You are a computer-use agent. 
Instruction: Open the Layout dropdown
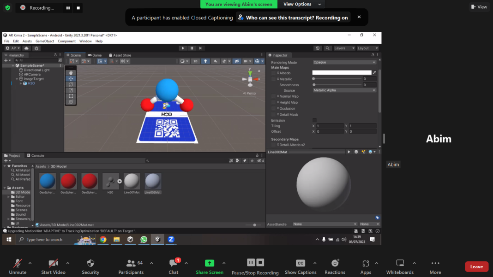click(367, 48)
